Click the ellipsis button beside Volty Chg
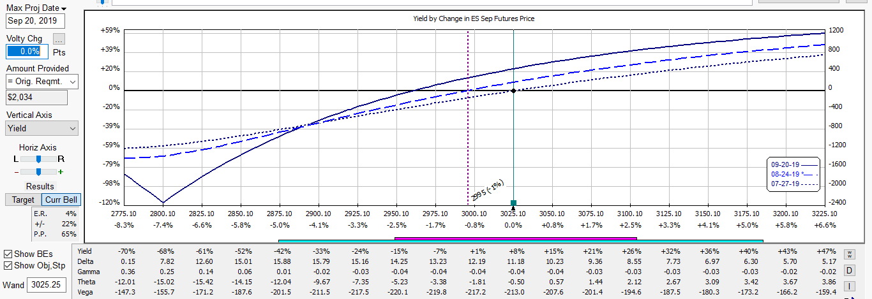872x299 pixels. click(x=59, y=39)
